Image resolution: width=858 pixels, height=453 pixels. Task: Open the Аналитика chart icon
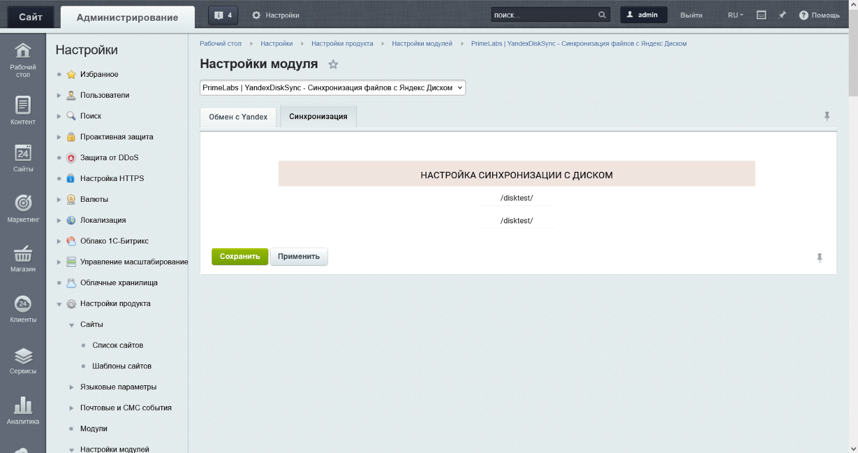[x=23, y=406]
